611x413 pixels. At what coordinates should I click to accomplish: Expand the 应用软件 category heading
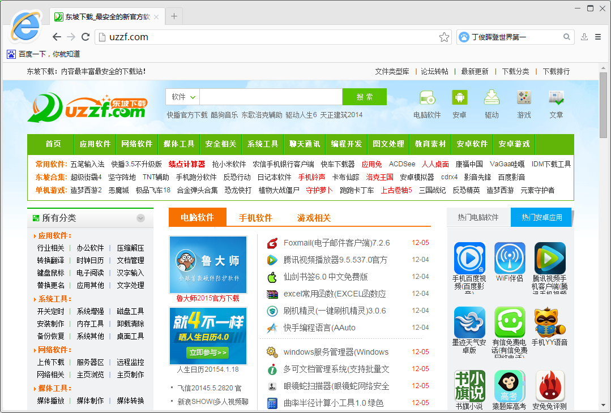tap(54, 235)
